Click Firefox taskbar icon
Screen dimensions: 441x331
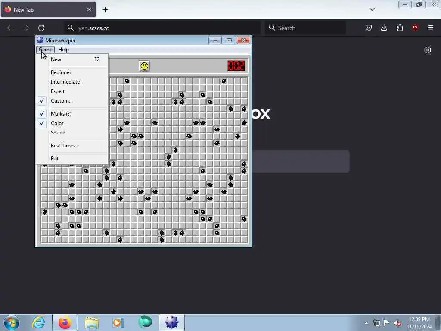[x=65, y=322]
